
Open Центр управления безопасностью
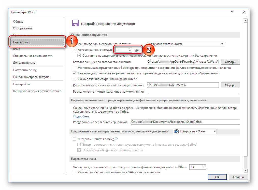pyautogui.click(x=37, y=91)
